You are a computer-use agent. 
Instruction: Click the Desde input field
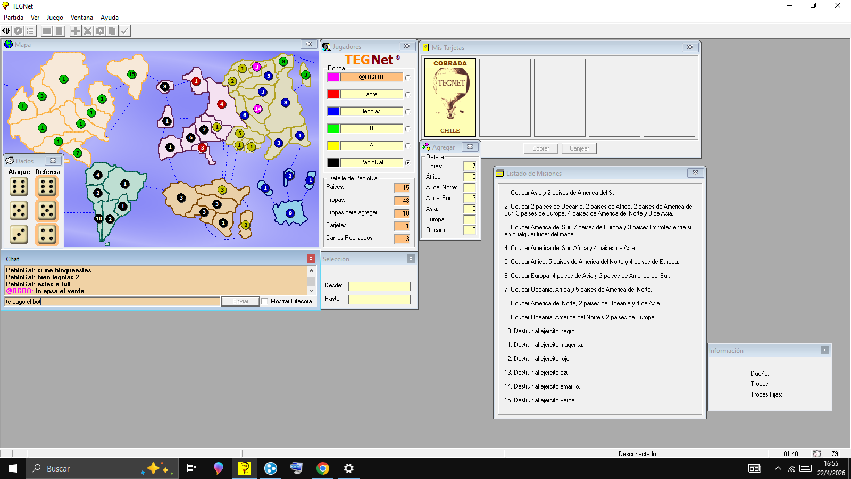point(379,286)
